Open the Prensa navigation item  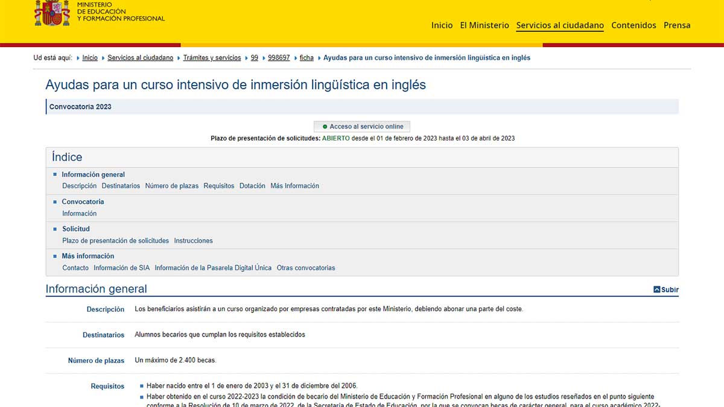point(677,25)
